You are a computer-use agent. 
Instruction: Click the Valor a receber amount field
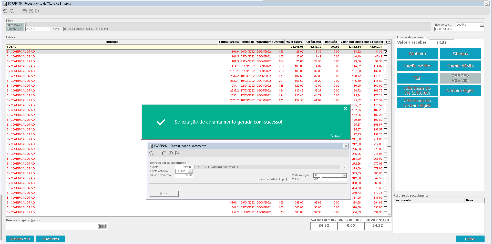tap(441, 43)
